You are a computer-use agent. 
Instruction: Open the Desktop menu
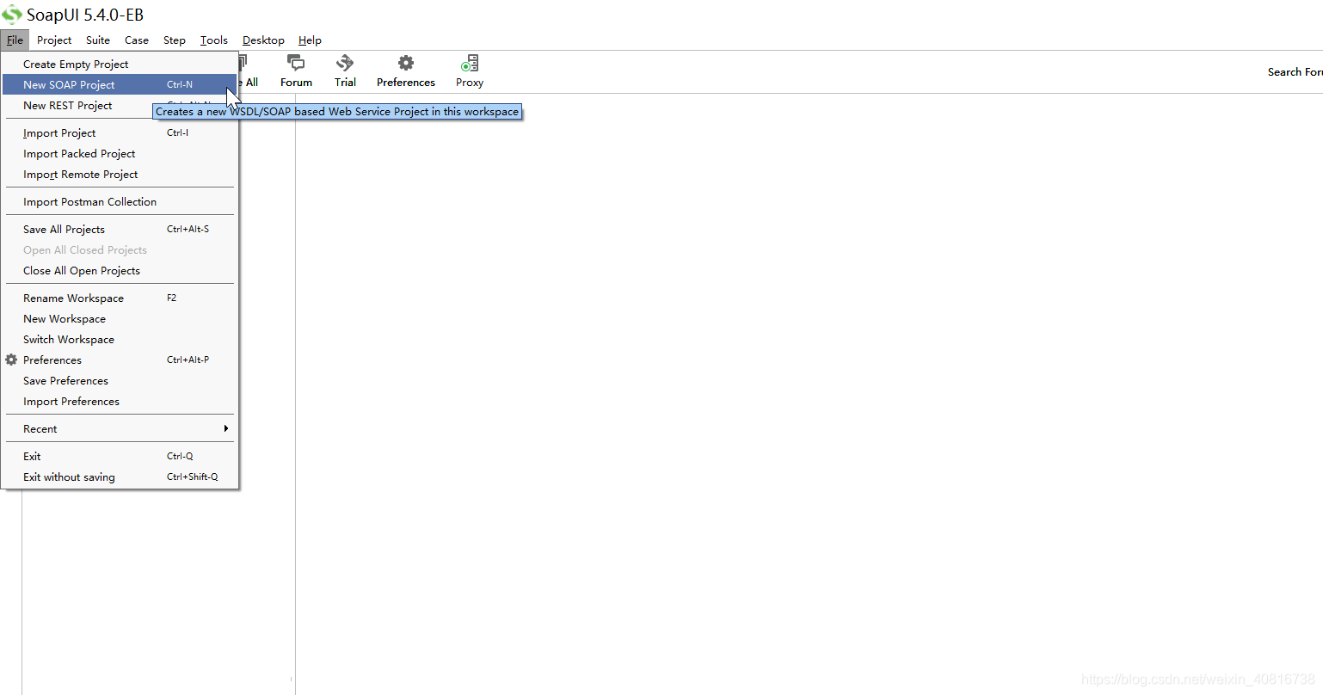[263, 40]
